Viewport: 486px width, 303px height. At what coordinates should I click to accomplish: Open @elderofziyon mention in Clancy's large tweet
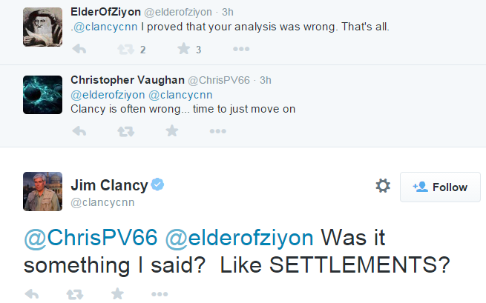[240, 238]
